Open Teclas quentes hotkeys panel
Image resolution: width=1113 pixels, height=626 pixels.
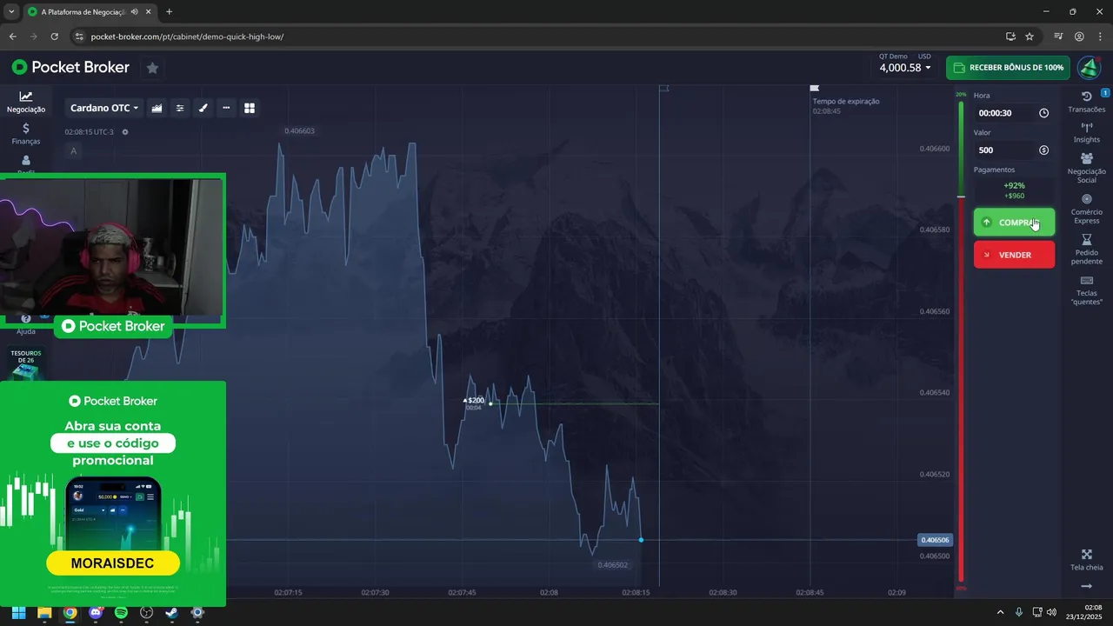1087,290
